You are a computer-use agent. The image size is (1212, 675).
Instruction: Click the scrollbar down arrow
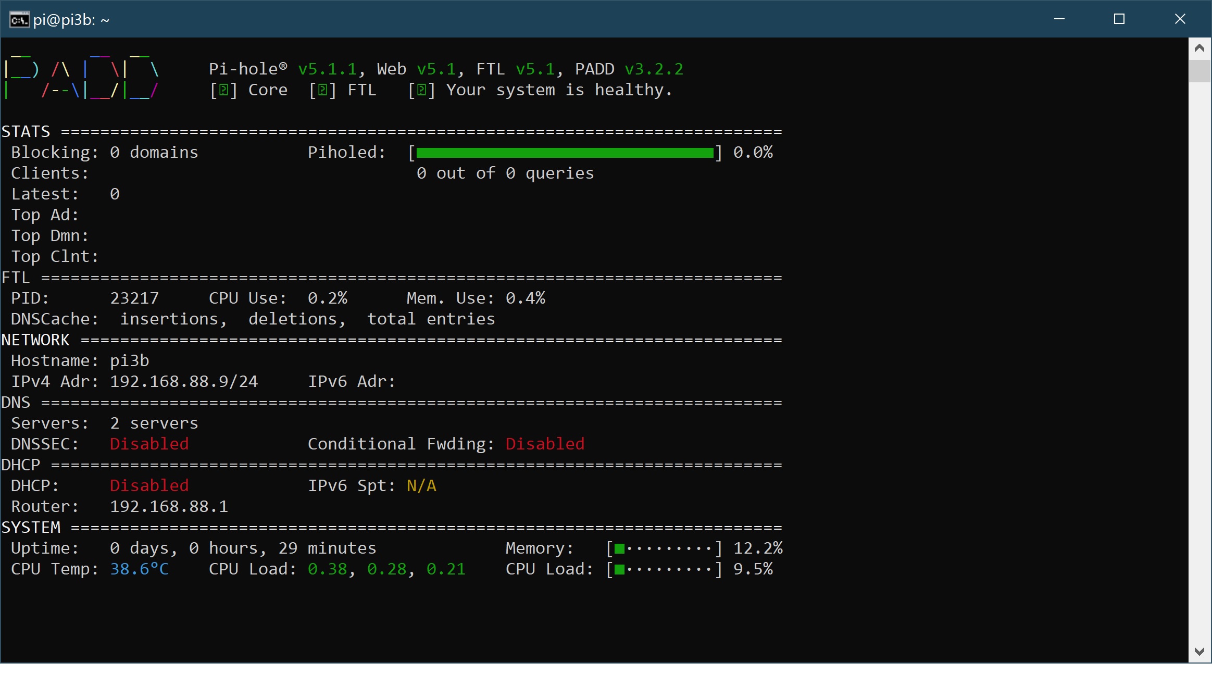(1199, 651)
